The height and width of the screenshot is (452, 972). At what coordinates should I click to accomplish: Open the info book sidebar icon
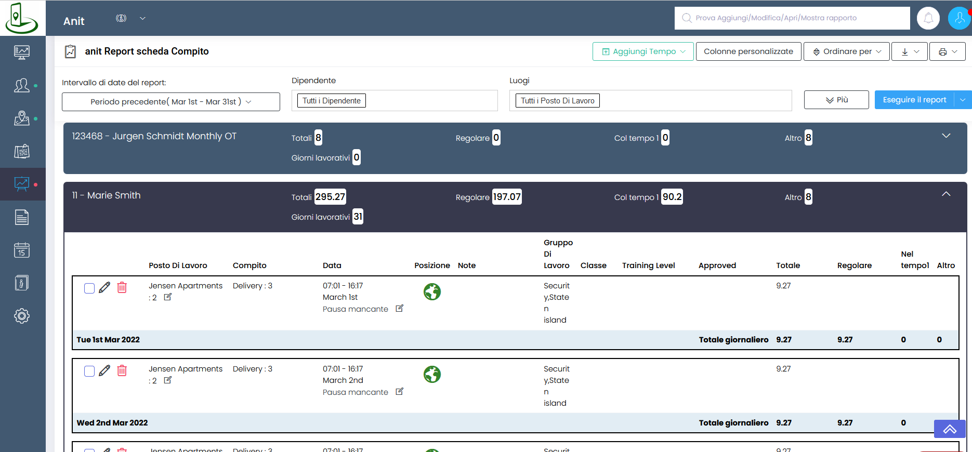click(22, 283)
